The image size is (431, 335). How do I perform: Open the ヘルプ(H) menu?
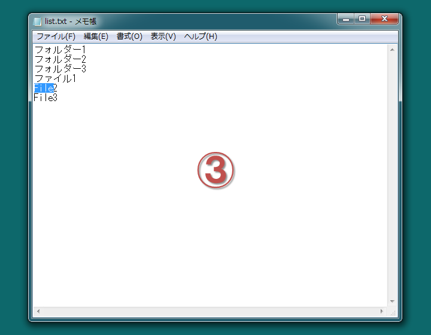pos(201,36)
